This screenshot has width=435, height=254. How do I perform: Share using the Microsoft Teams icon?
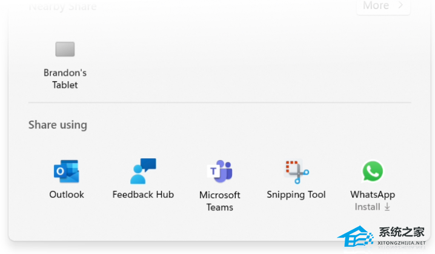click(x=219, y=172)
